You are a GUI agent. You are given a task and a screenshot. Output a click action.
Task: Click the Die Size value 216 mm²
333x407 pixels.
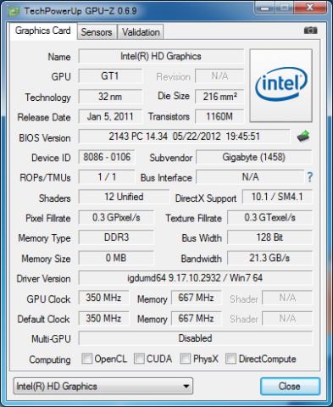click(x=219, y=97)
